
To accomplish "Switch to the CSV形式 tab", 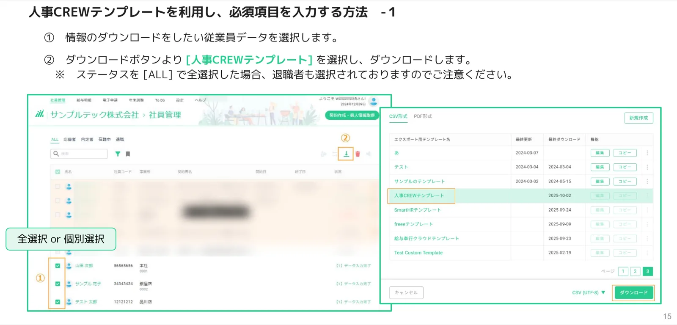I will [398, 116].
